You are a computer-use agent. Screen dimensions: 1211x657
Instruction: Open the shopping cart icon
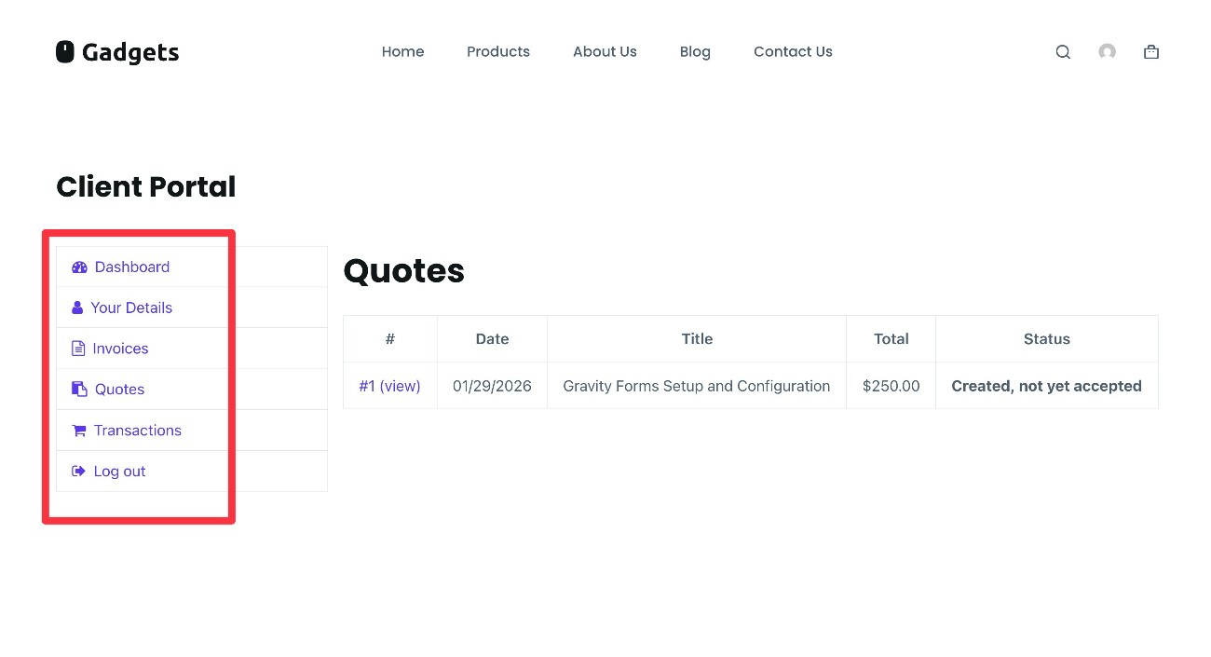pyautogui.click(x=1150, y=51)
